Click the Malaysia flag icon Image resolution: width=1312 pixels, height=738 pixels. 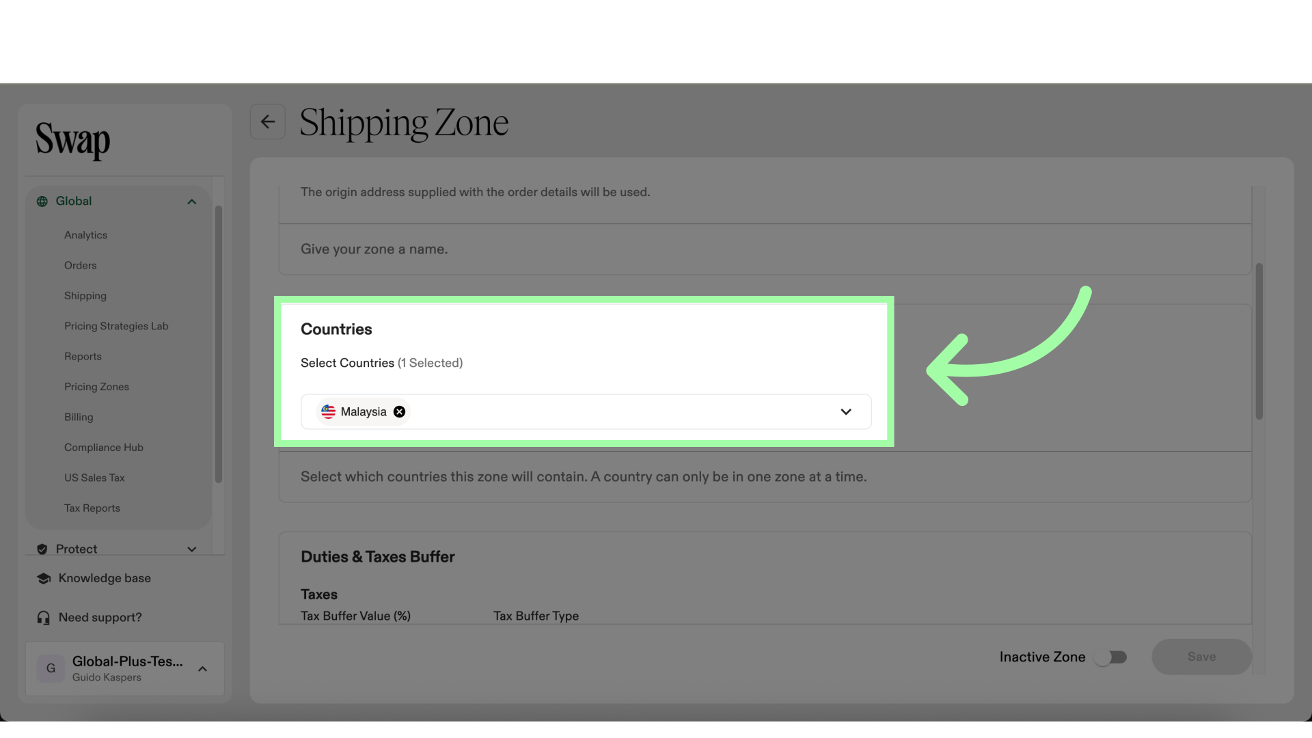click(x=329, y=411)
